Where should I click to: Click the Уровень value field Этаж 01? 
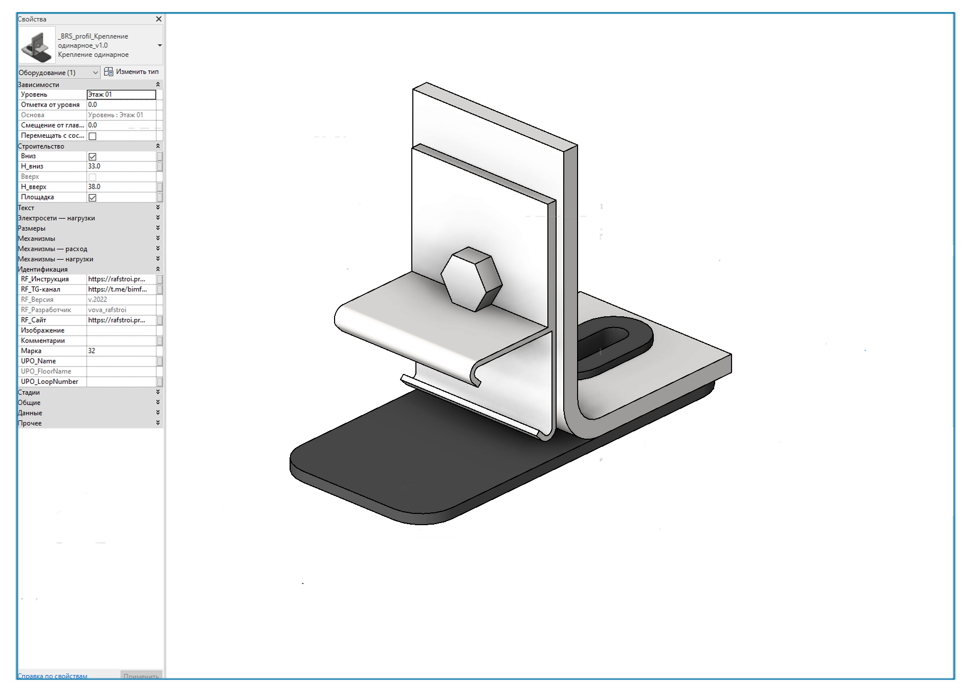click(x=121, y=95)
